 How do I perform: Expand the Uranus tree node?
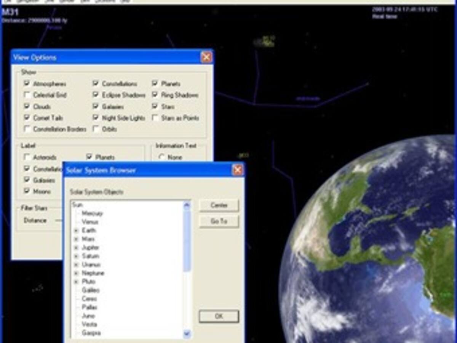(76, 264)
